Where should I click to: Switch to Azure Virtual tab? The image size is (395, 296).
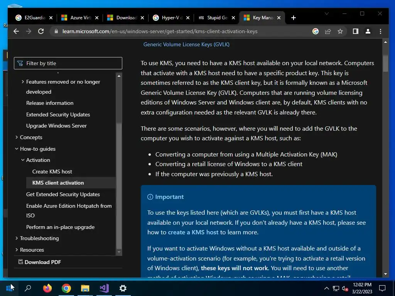click(80, 18)
